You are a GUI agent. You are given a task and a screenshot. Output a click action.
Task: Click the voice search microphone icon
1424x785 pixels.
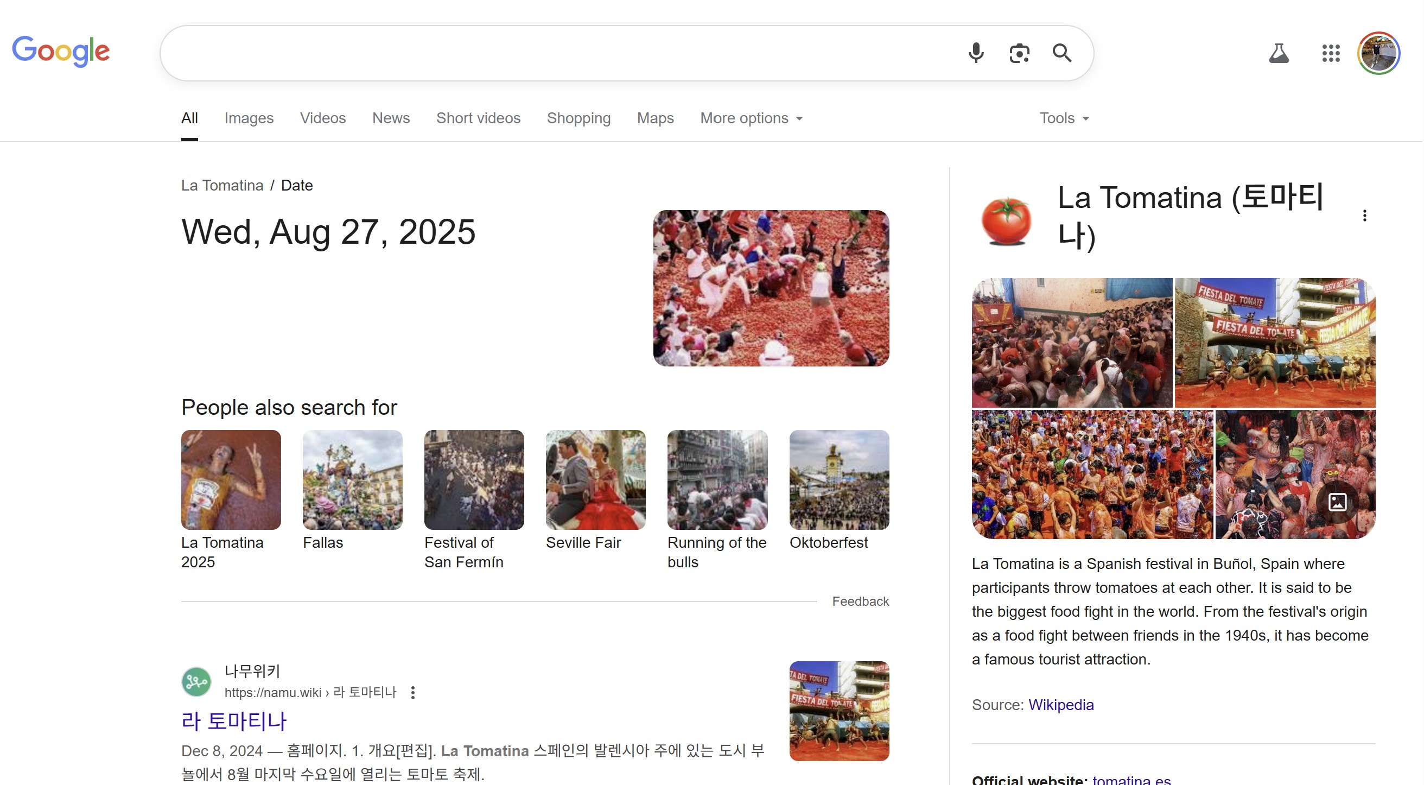[977, 53]
